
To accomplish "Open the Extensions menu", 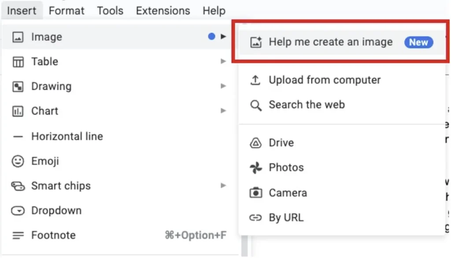I will point(163,11).
